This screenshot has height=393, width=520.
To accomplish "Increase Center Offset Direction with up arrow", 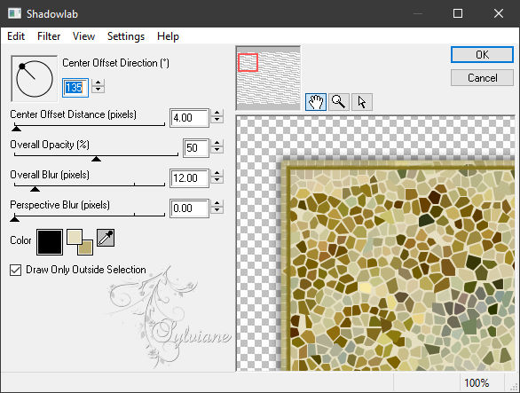I will pyautogui.click(x=98, y=83).
